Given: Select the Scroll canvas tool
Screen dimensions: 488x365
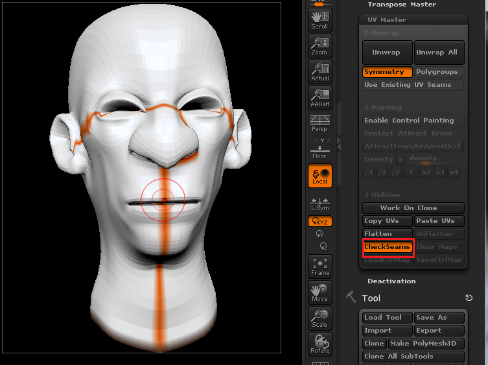Looking at the screenshot, I should [x=320, y=21].
